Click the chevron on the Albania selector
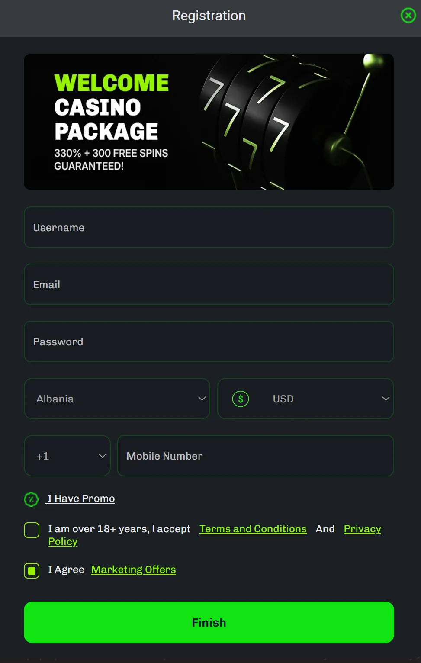 pyautogui.click(x=201, y=399)
